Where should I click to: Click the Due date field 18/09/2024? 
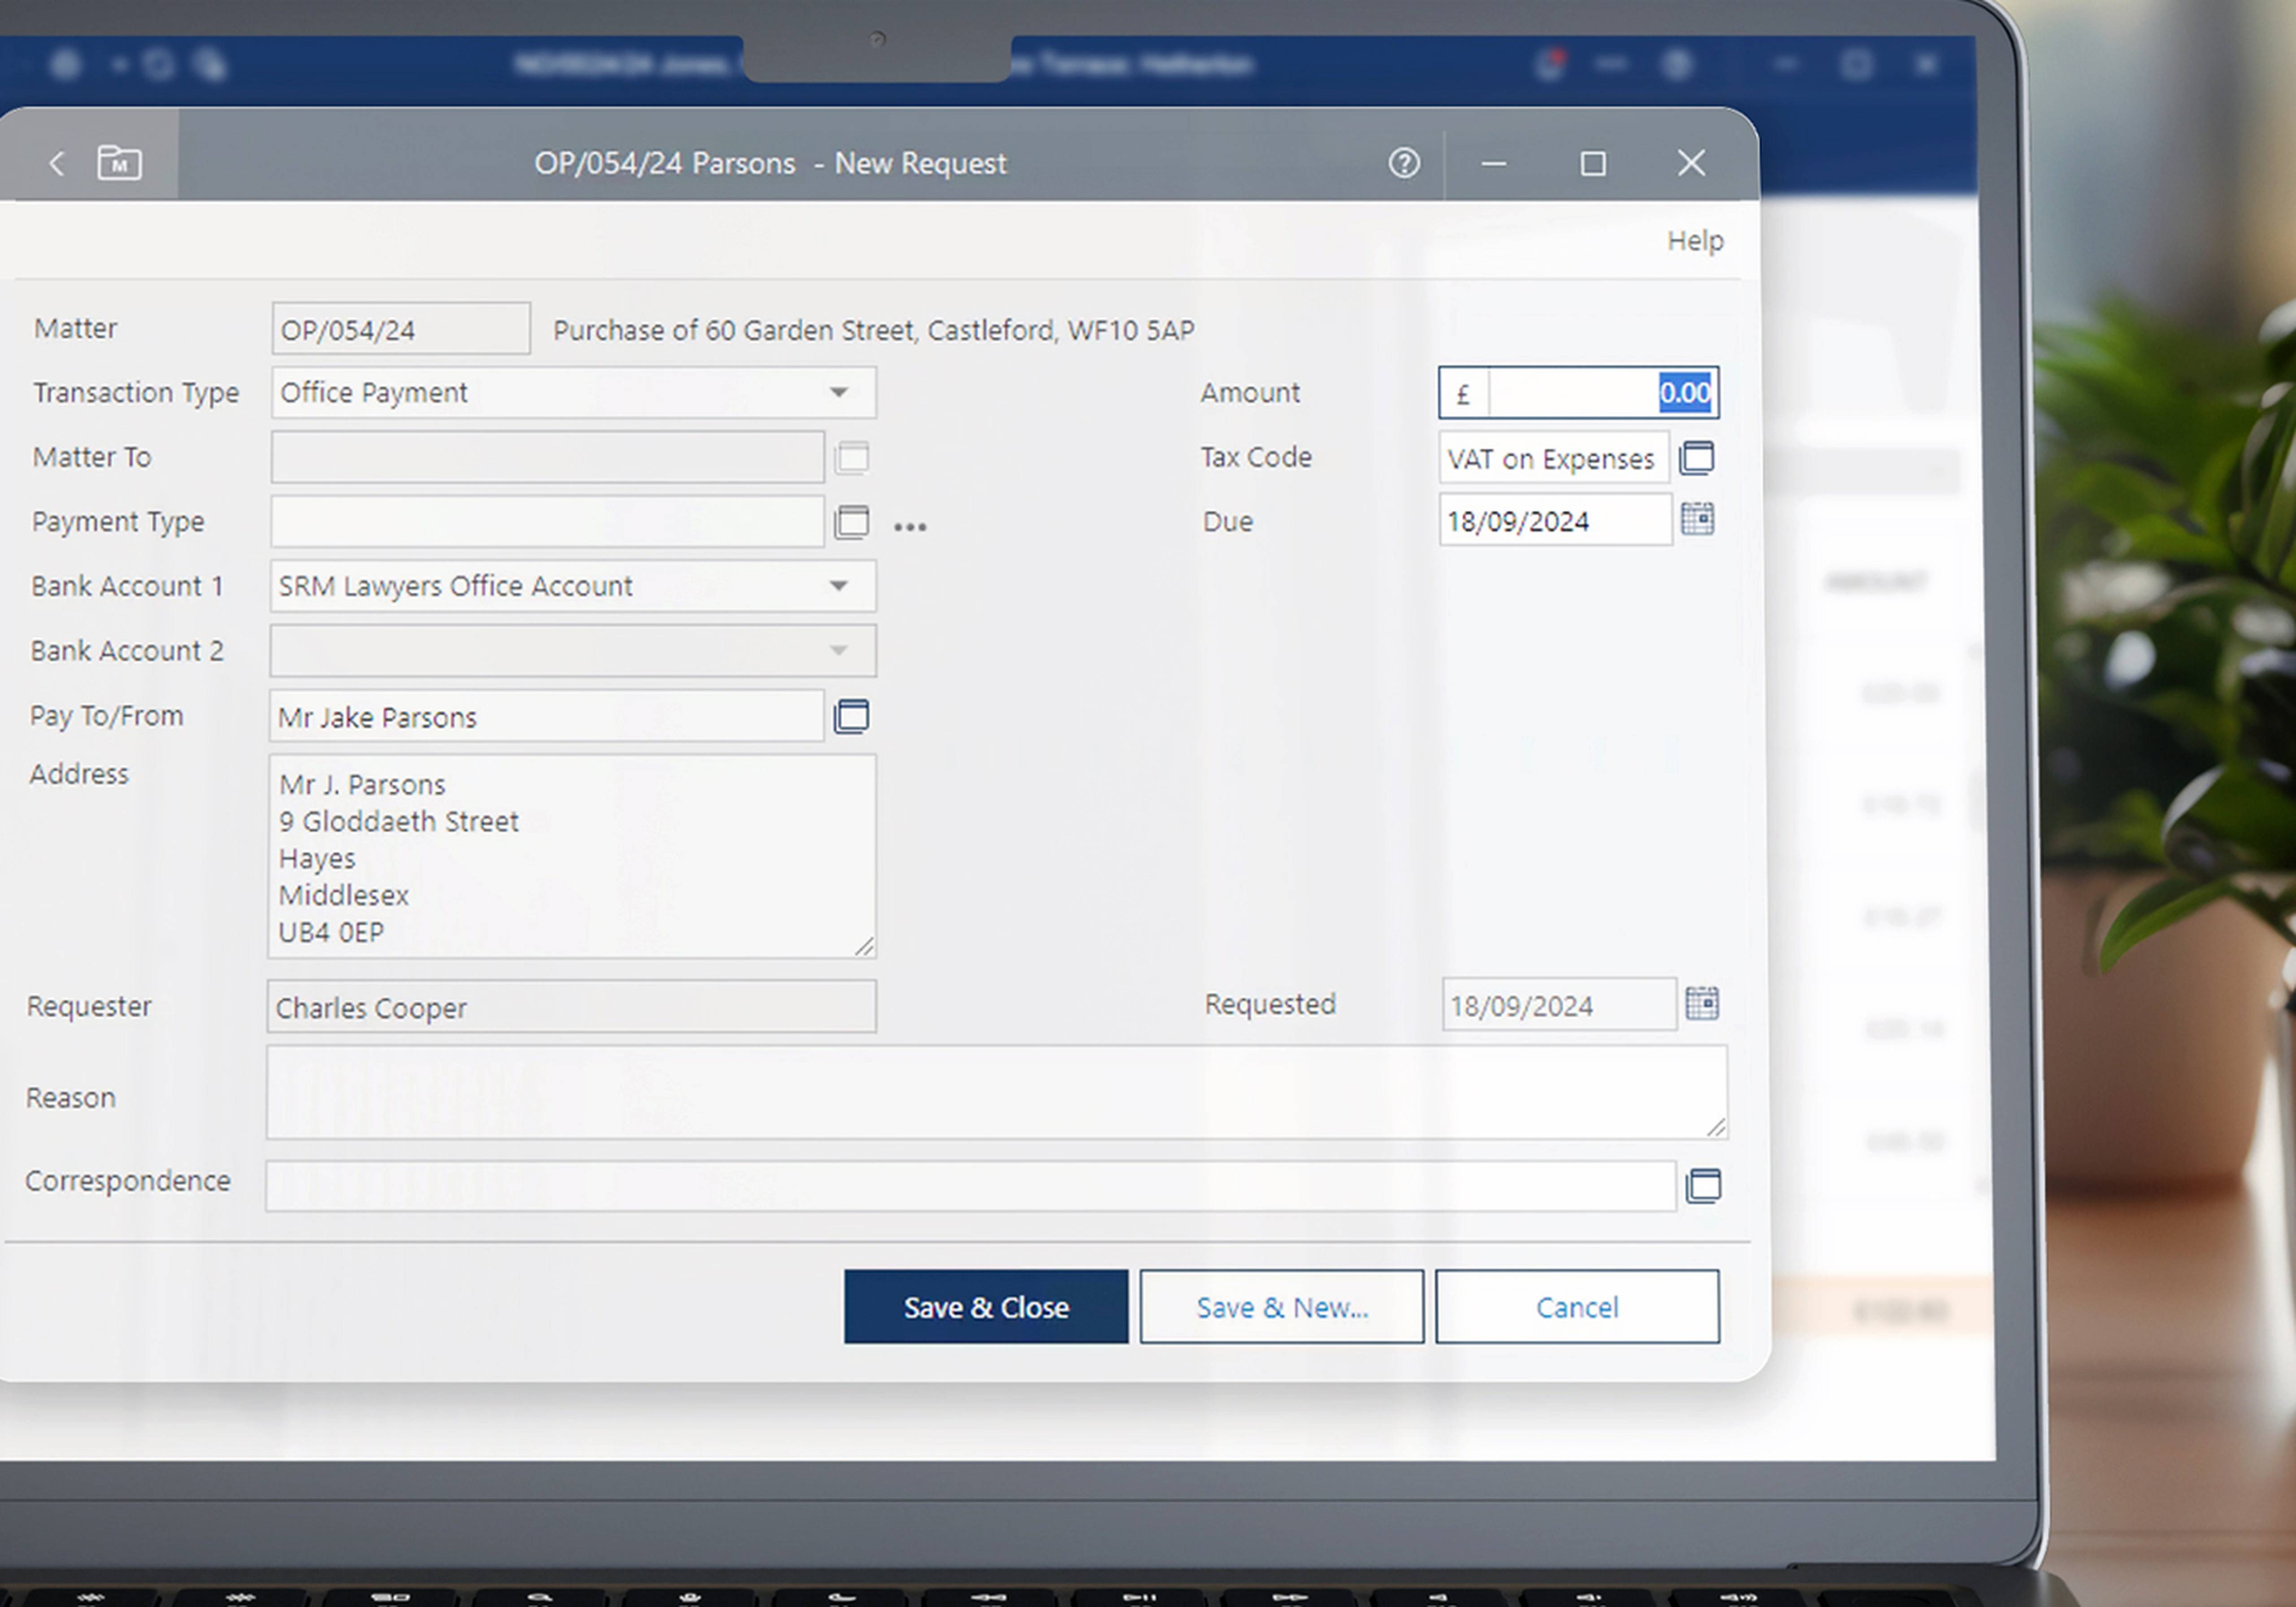[x=1555, y=520]
